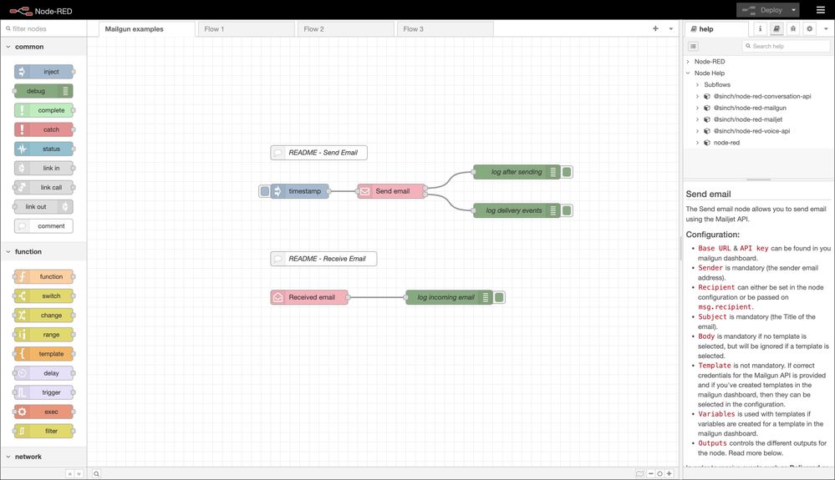This screenshot has height=480, width=835.
Task: Open the hamburger main menu
Action: click(x=821, y=10)
